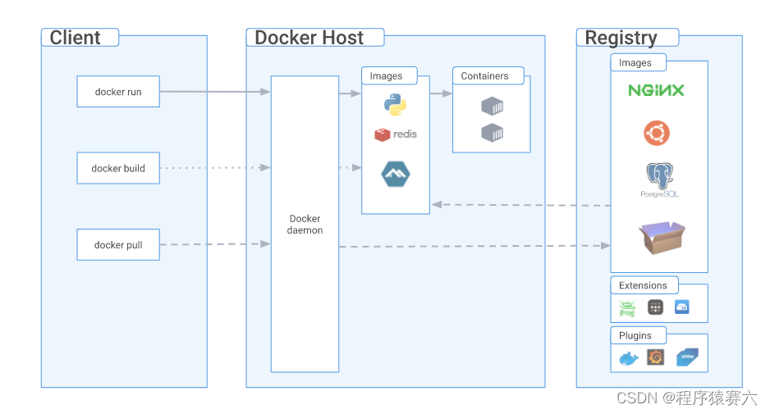
Task: Select the lower container icon in Containers
Action: point(492,133)
